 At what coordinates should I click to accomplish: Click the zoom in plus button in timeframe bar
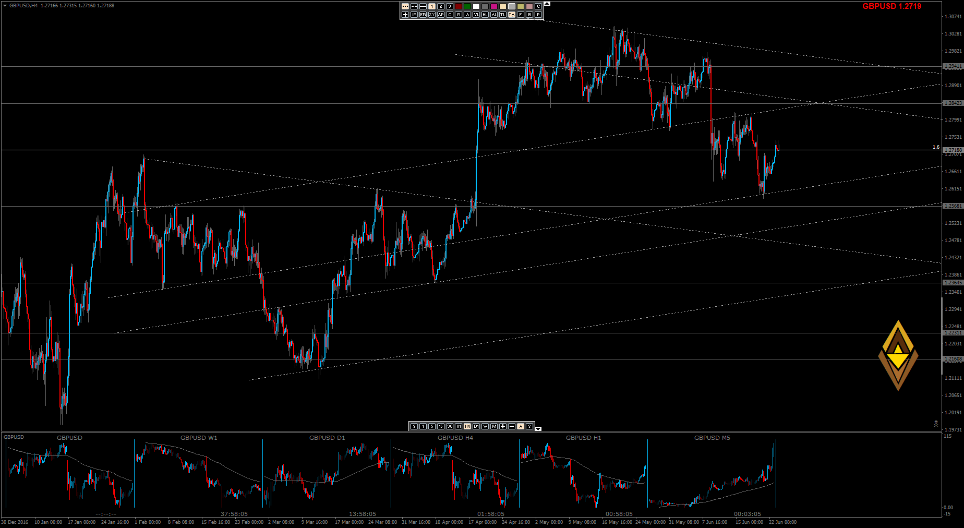pyautogui.click(x=503, y=426)
